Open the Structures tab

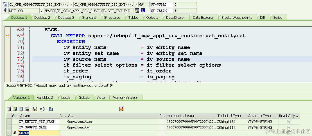pos(112,17)
